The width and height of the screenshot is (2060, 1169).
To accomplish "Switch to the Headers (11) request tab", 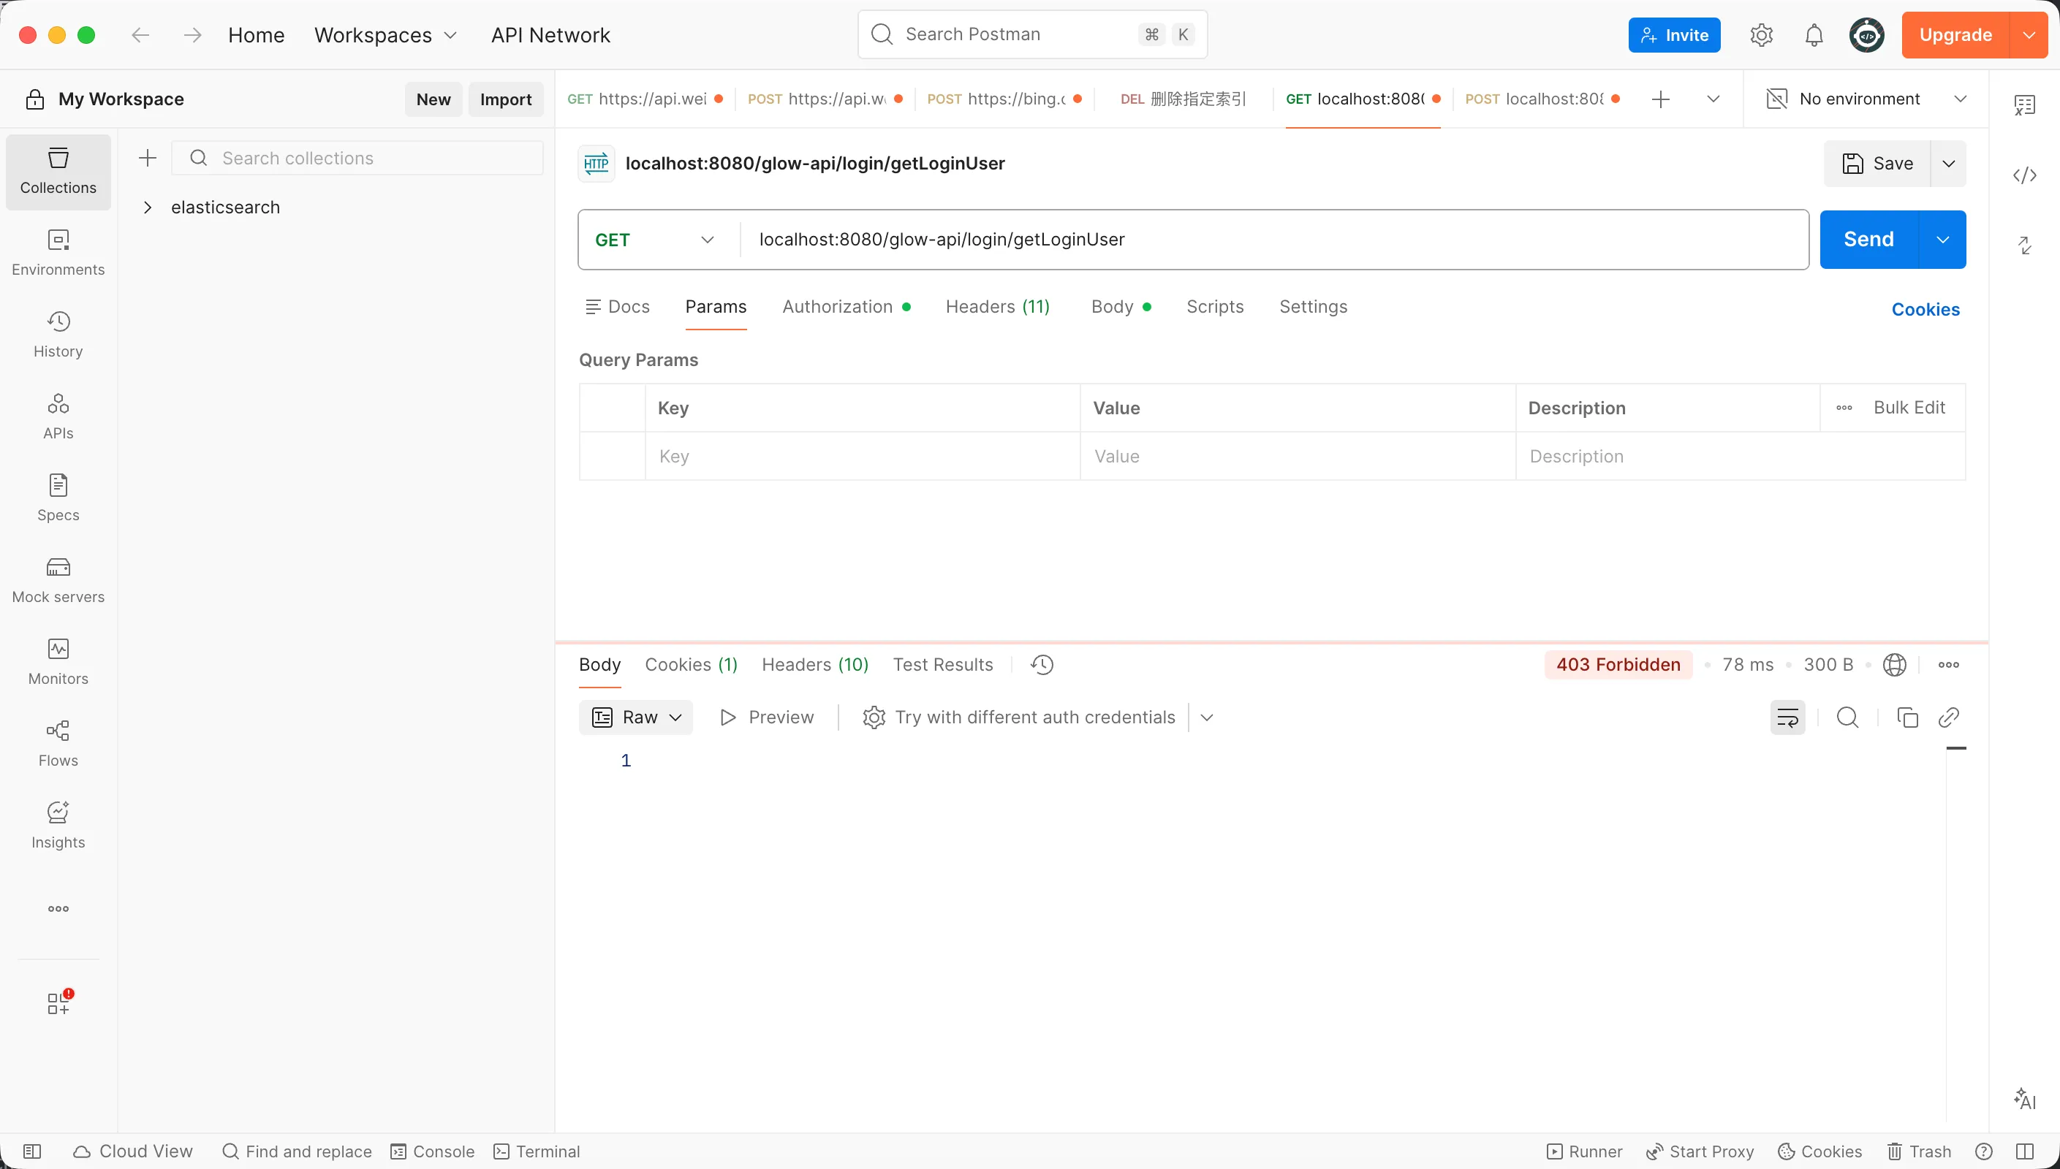I will (996, 307).
